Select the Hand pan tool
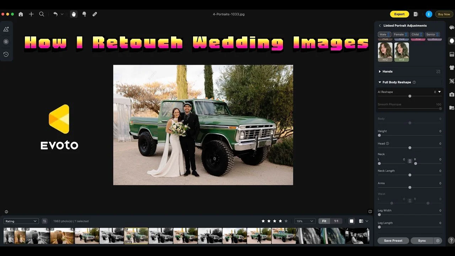Viewport: 455px width, 256px height. tap(74, 14)
